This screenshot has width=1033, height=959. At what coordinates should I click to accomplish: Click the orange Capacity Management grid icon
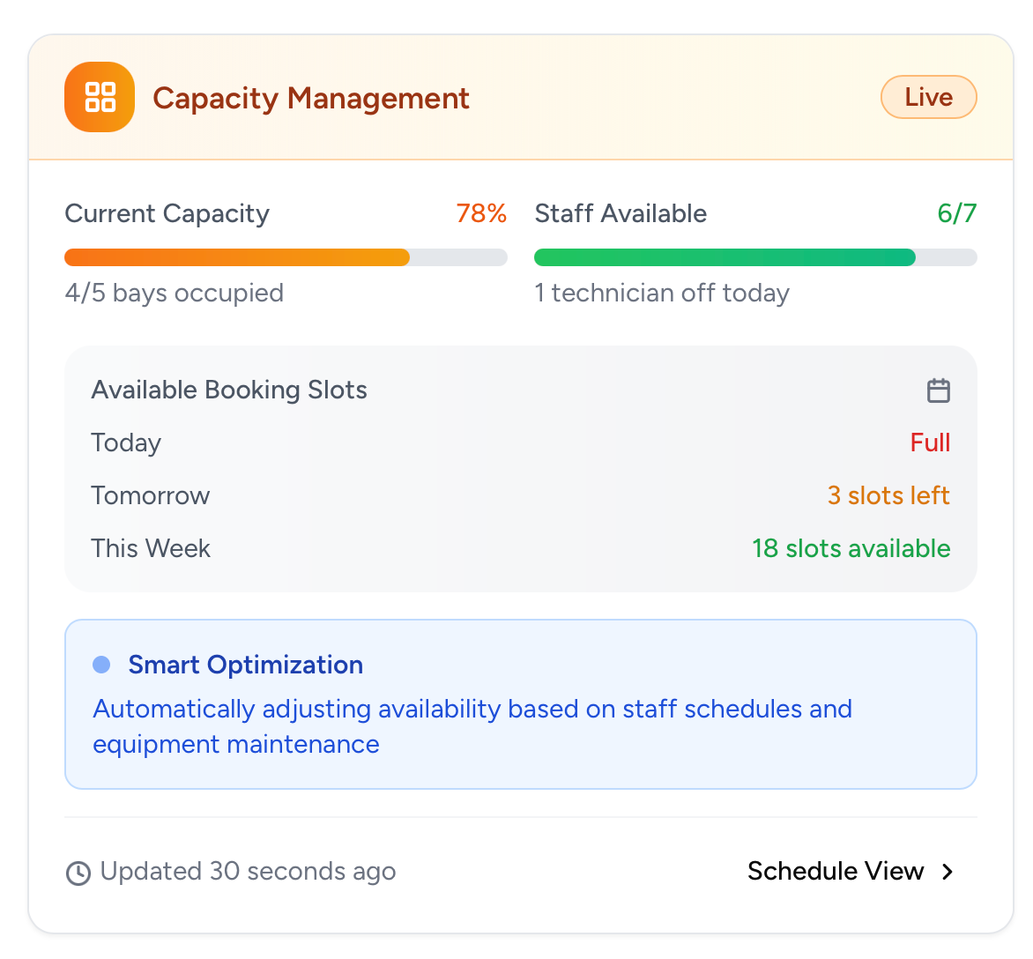[100, 97]
